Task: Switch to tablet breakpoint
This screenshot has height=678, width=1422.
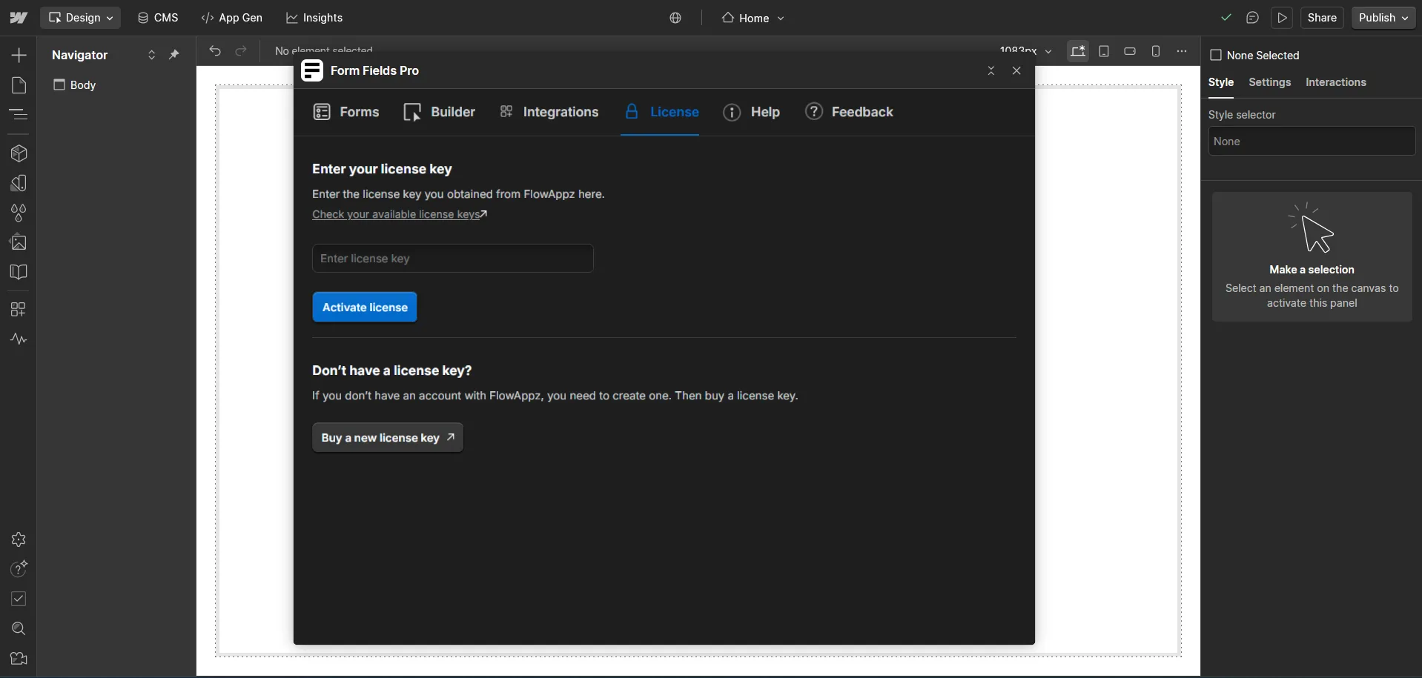Action: click(x=1104, y=51)
